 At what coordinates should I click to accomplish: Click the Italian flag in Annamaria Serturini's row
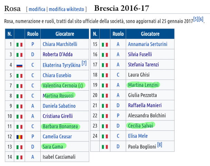105,45
